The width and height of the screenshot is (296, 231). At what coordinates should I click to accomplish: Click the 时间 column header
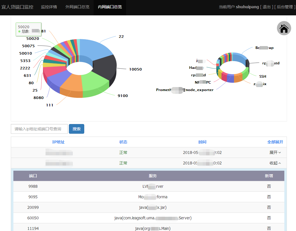(202, 142)
